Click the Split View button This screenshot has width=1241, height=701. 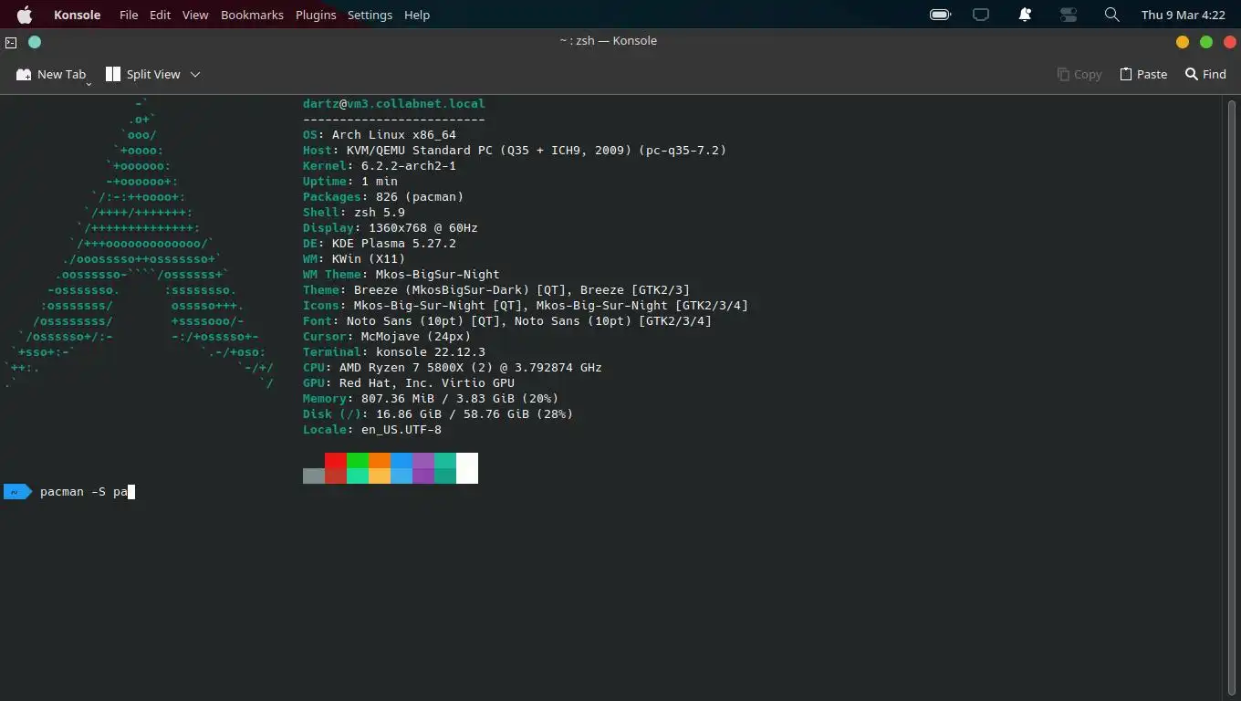pos(143,74)
